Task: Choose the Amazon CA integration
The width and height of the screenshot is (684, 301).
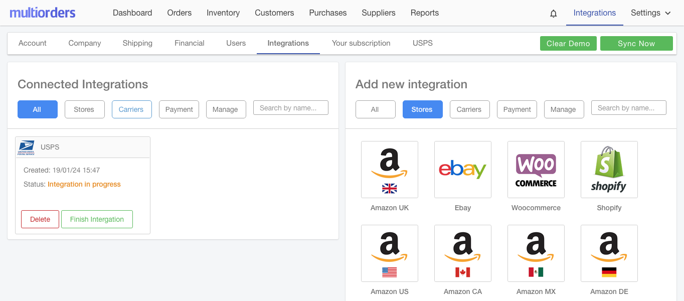Action: 463,253
